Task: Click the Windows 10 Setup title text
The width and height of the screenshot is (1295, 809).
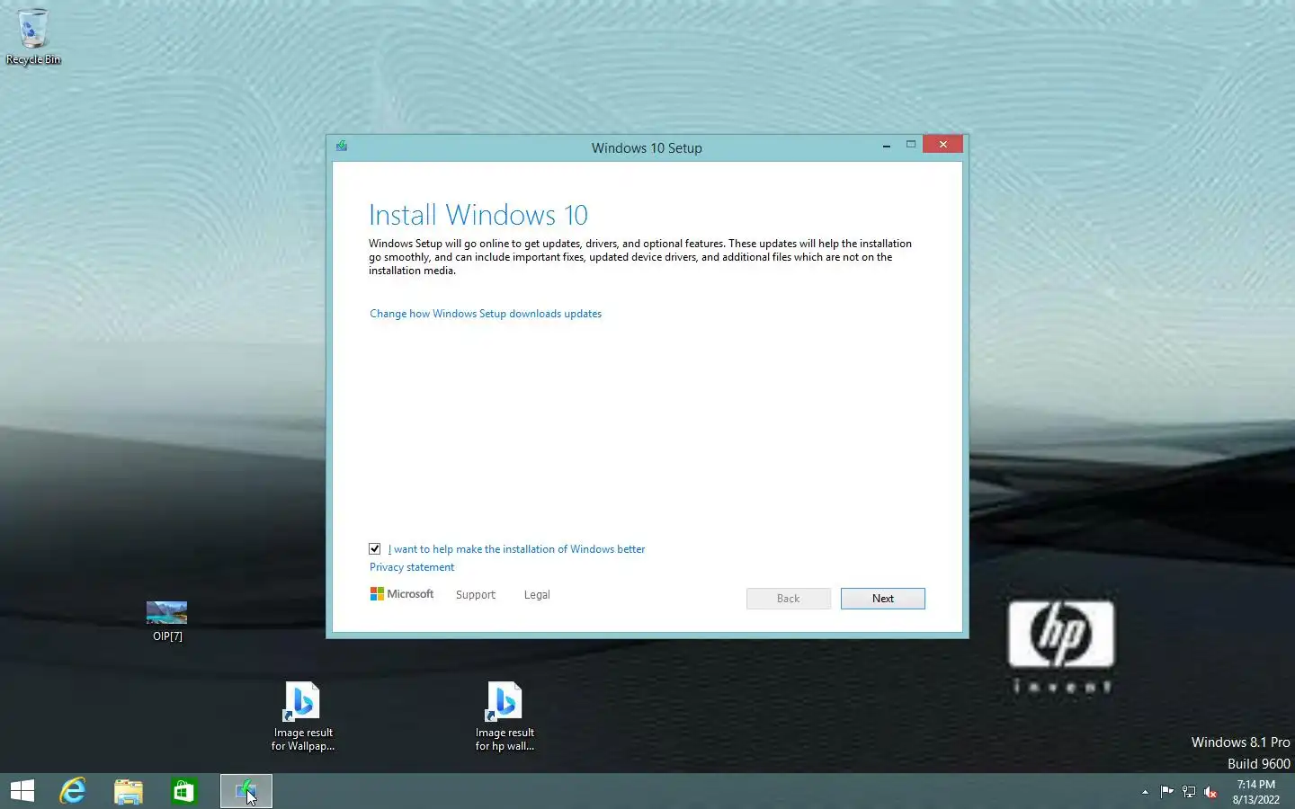Action: point(647,148)
